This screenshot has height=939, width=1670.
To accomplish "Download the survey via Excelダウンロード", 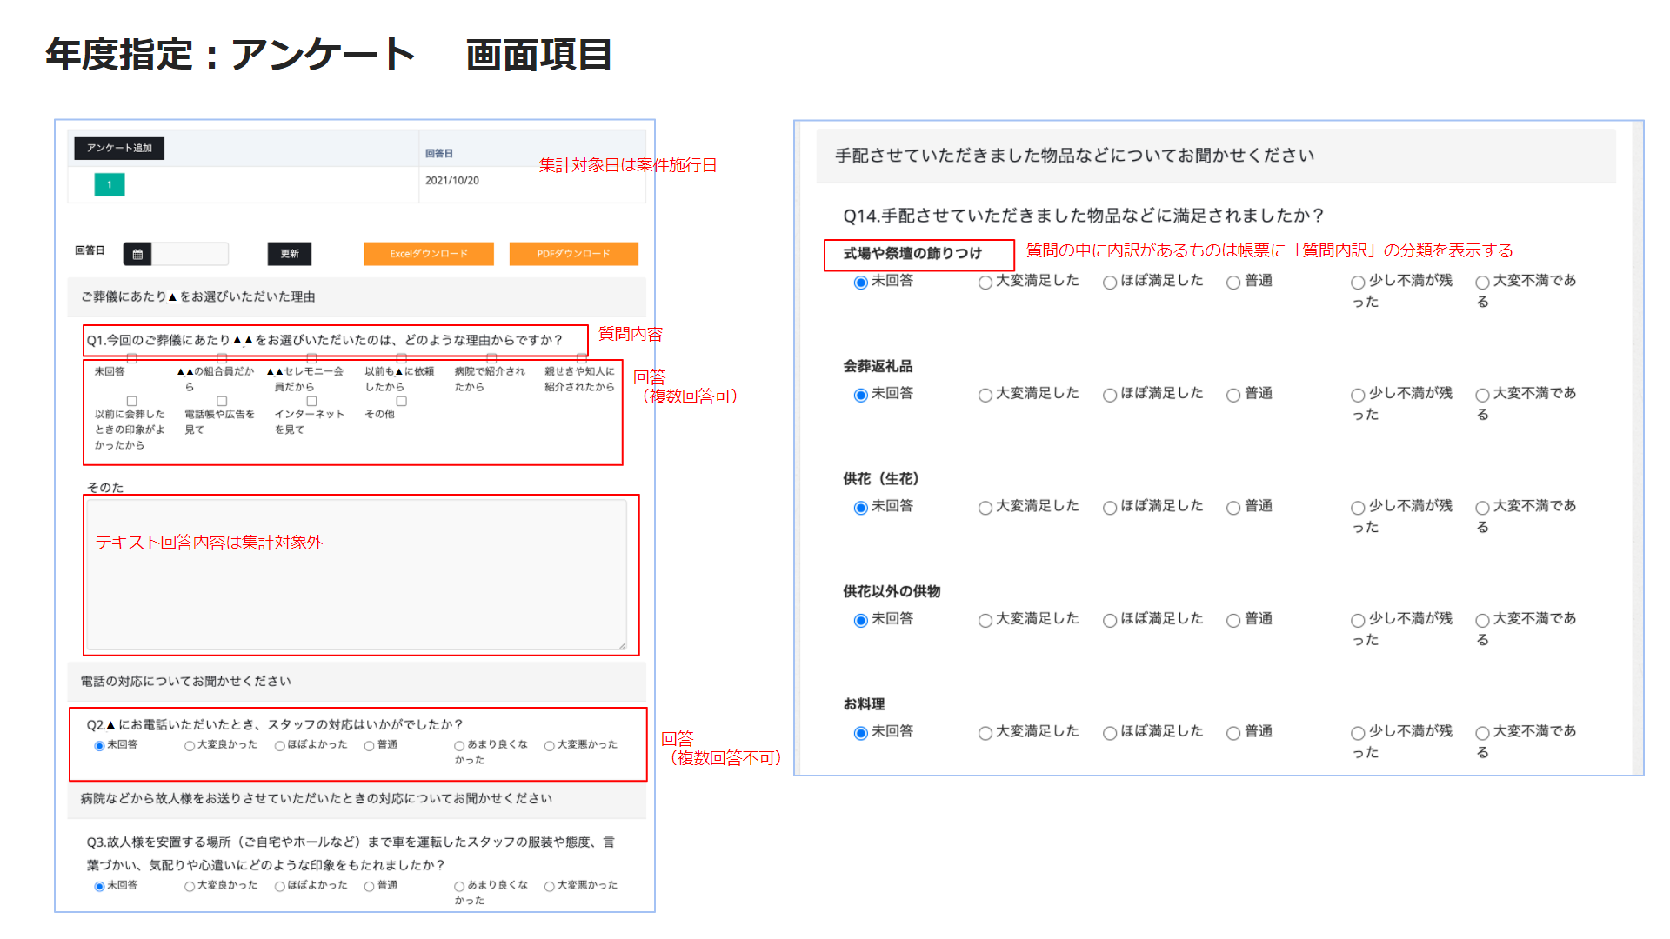I will tap(429, 254).
